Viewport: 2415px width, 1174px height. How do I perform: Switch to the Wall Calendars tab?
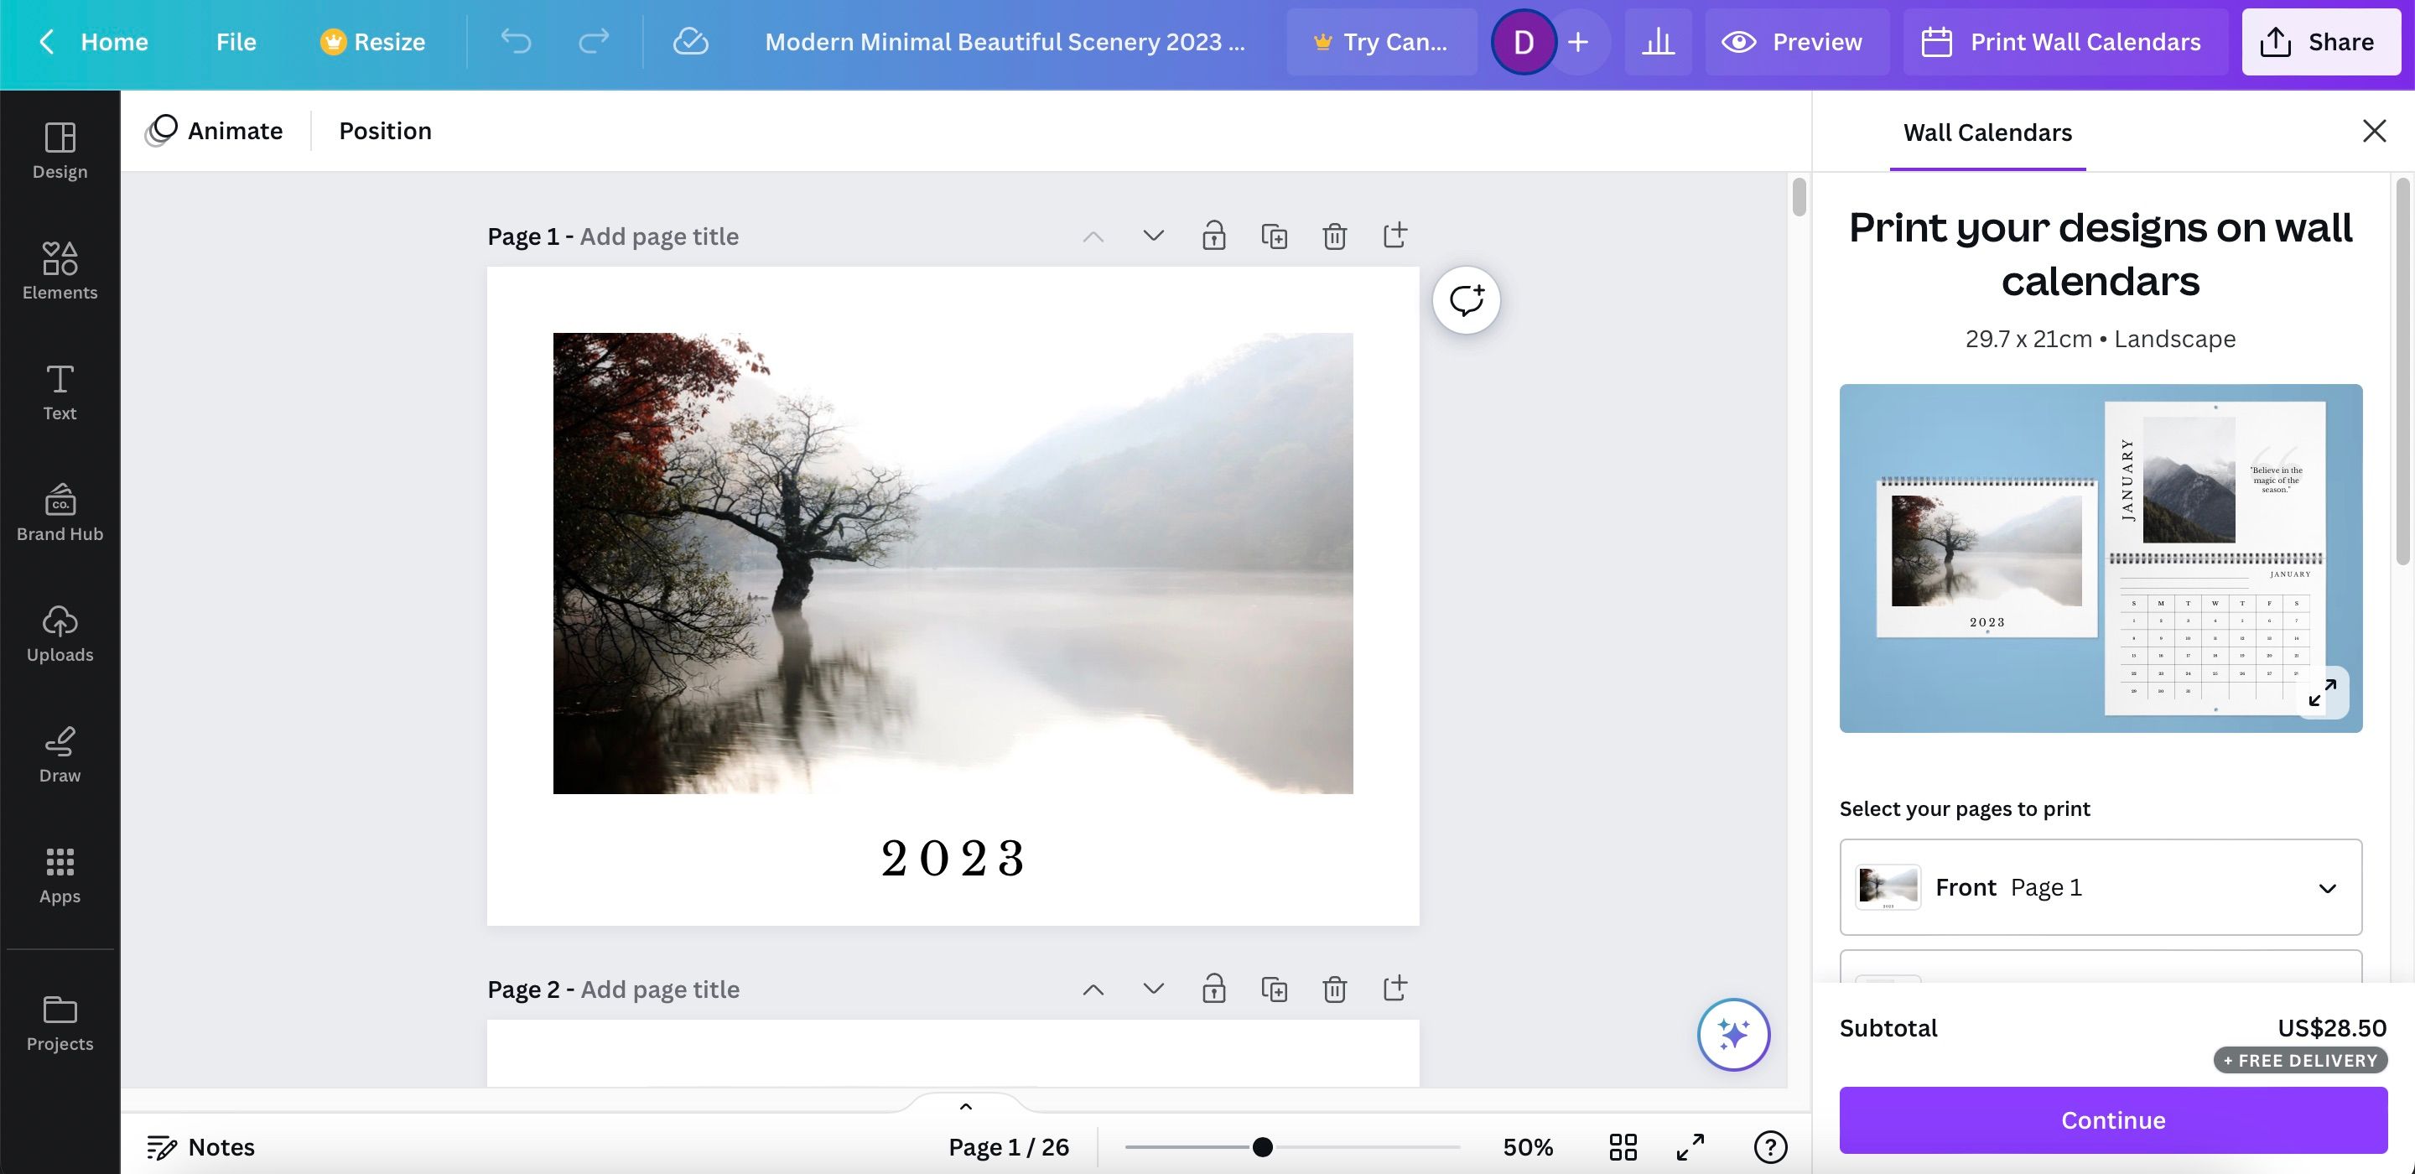coord(1987,132)
